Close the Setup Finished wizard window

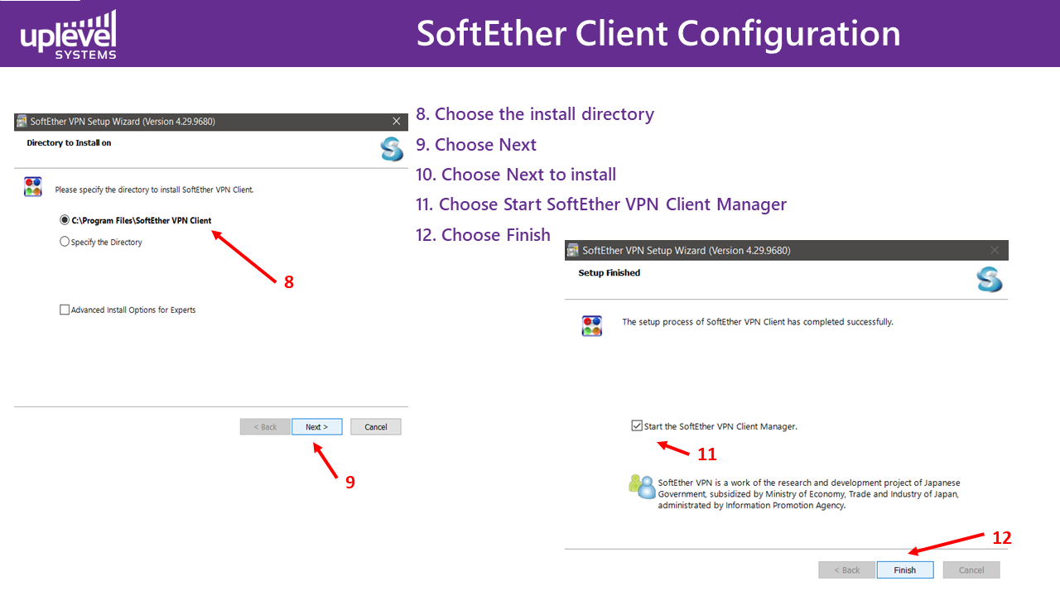[x=995, y=250]
